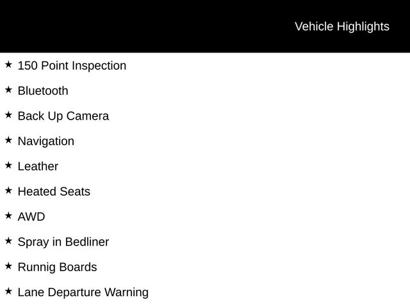Image resolution: width=410 pixels, height=307 pixels.
Task: Select the star icon next to Bluetooth
Action: pyautogui.click(x=8, y=90)
